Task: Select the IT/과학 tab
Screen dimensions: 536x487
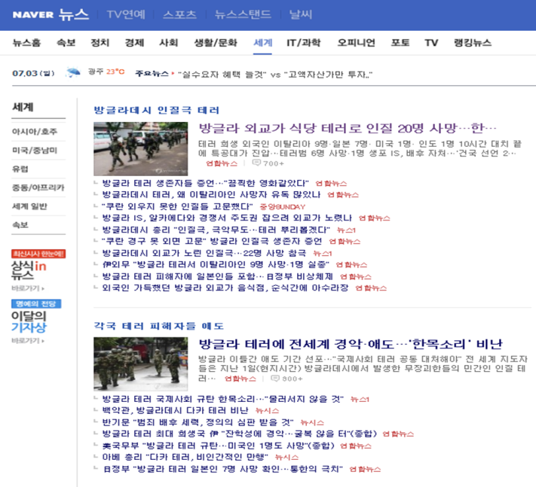Action: click(x=303, y=43)
